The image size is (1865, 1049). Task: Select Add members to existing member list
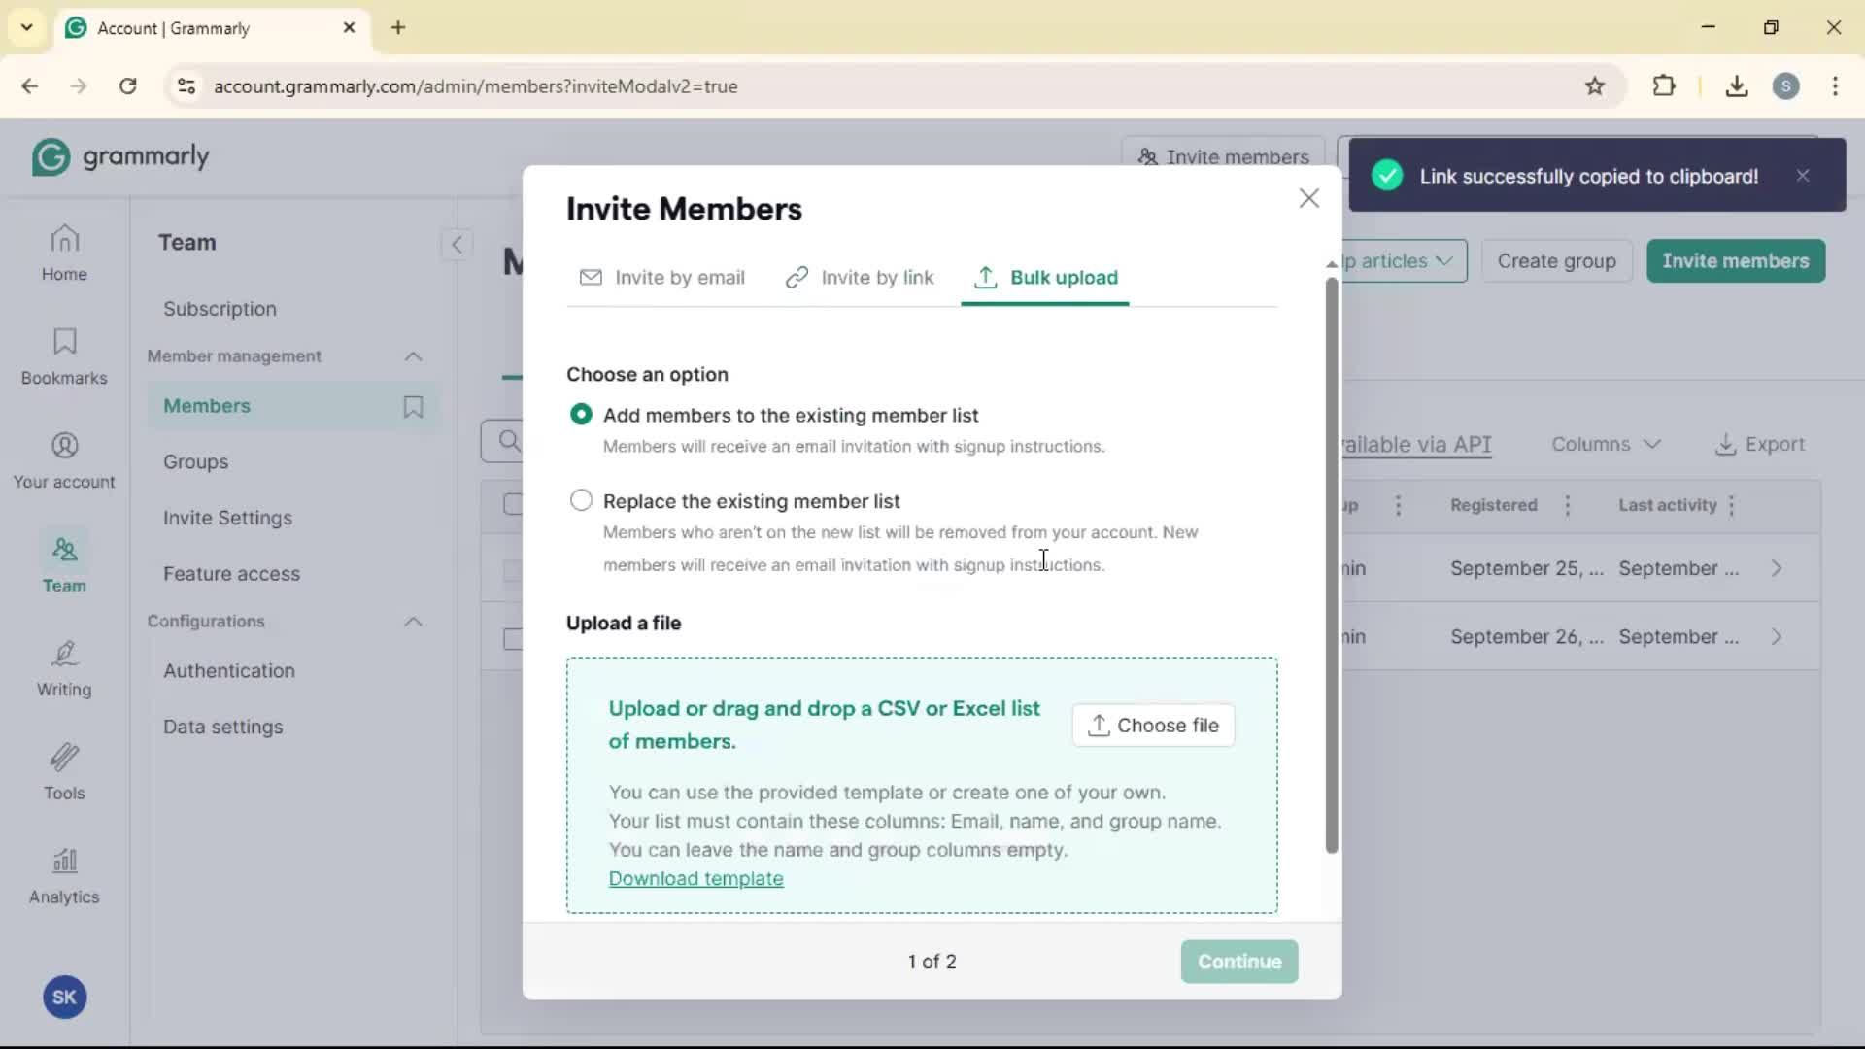click(582, 415)
